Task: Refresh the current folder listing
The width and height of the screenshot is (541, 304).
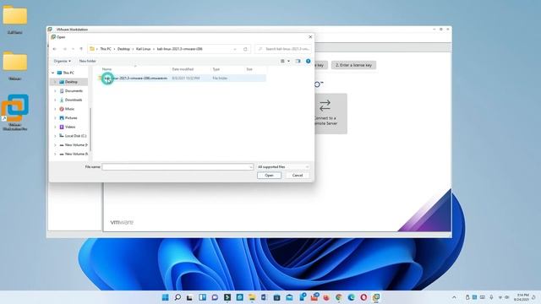Action: click(x=245, y=49)
